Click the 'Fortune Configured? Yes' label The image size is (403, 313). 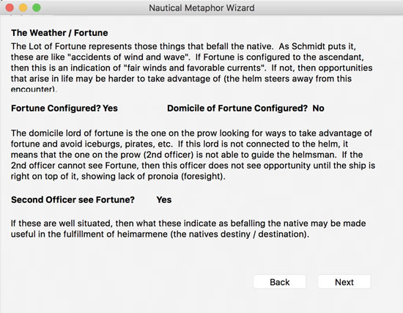pos(64,108)
